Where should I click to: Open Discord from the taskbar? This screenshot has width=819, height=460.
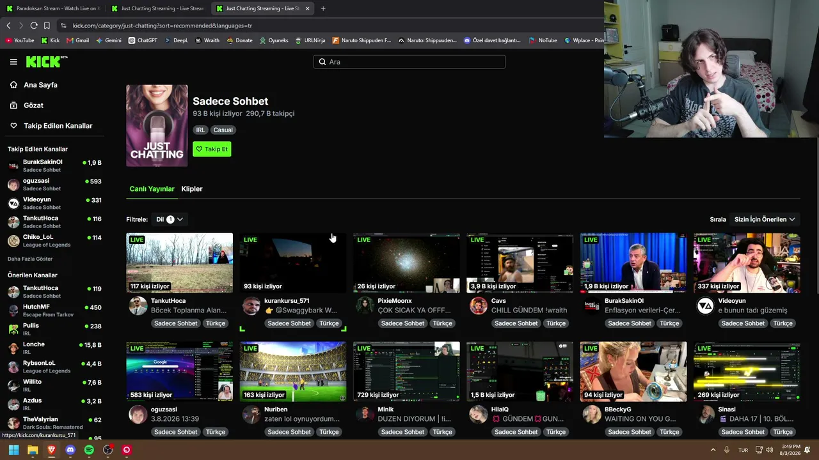coord(70,450)
